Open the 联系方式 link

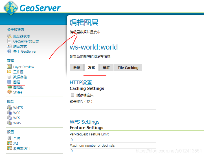[20, 46]
